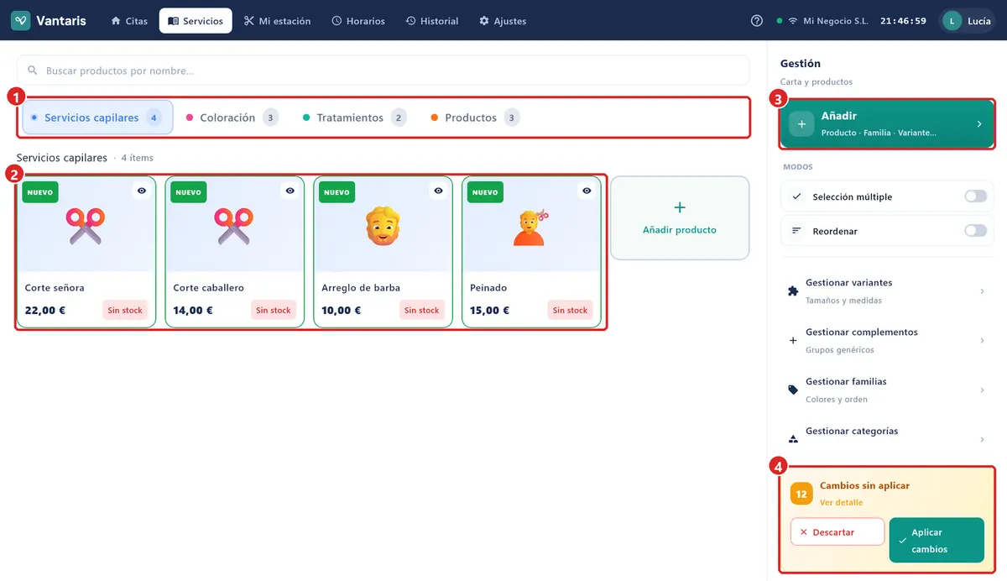Click the product search field
Image resolution: width=1007 pixels, height=581 pixels.
tap(383, 71)
